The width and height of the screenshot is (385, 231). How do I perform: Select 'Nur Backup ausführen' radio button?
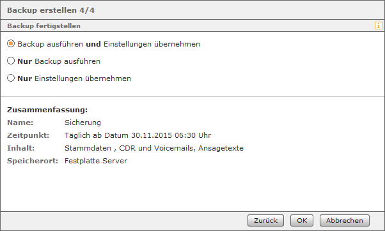[11, 61]
